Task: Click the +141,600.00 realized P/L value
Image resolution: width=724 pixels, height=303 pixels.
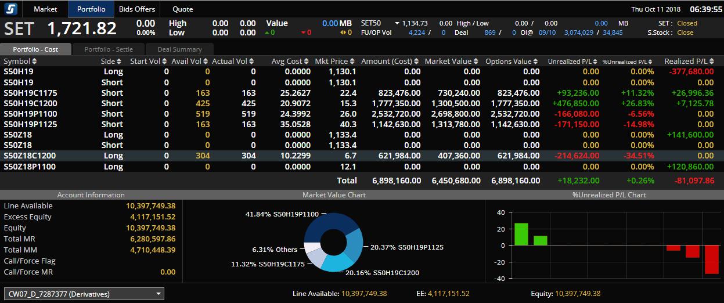Action: (x=690, y=135)
